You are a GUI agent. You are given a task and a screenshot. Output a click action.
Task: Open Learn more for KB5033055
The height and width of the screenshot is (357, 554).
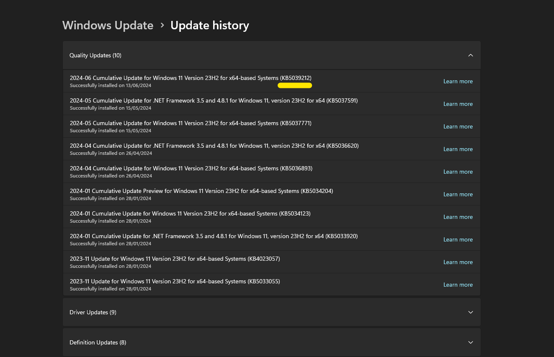[458, 285]
